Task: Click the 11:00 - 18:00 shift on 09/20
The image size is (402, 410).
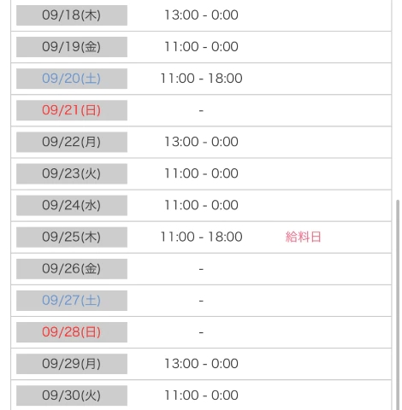Action: pyautogui.click(x=201, y=79)
